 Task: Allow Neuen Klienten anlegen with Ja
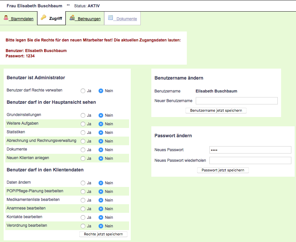point(83,158)
